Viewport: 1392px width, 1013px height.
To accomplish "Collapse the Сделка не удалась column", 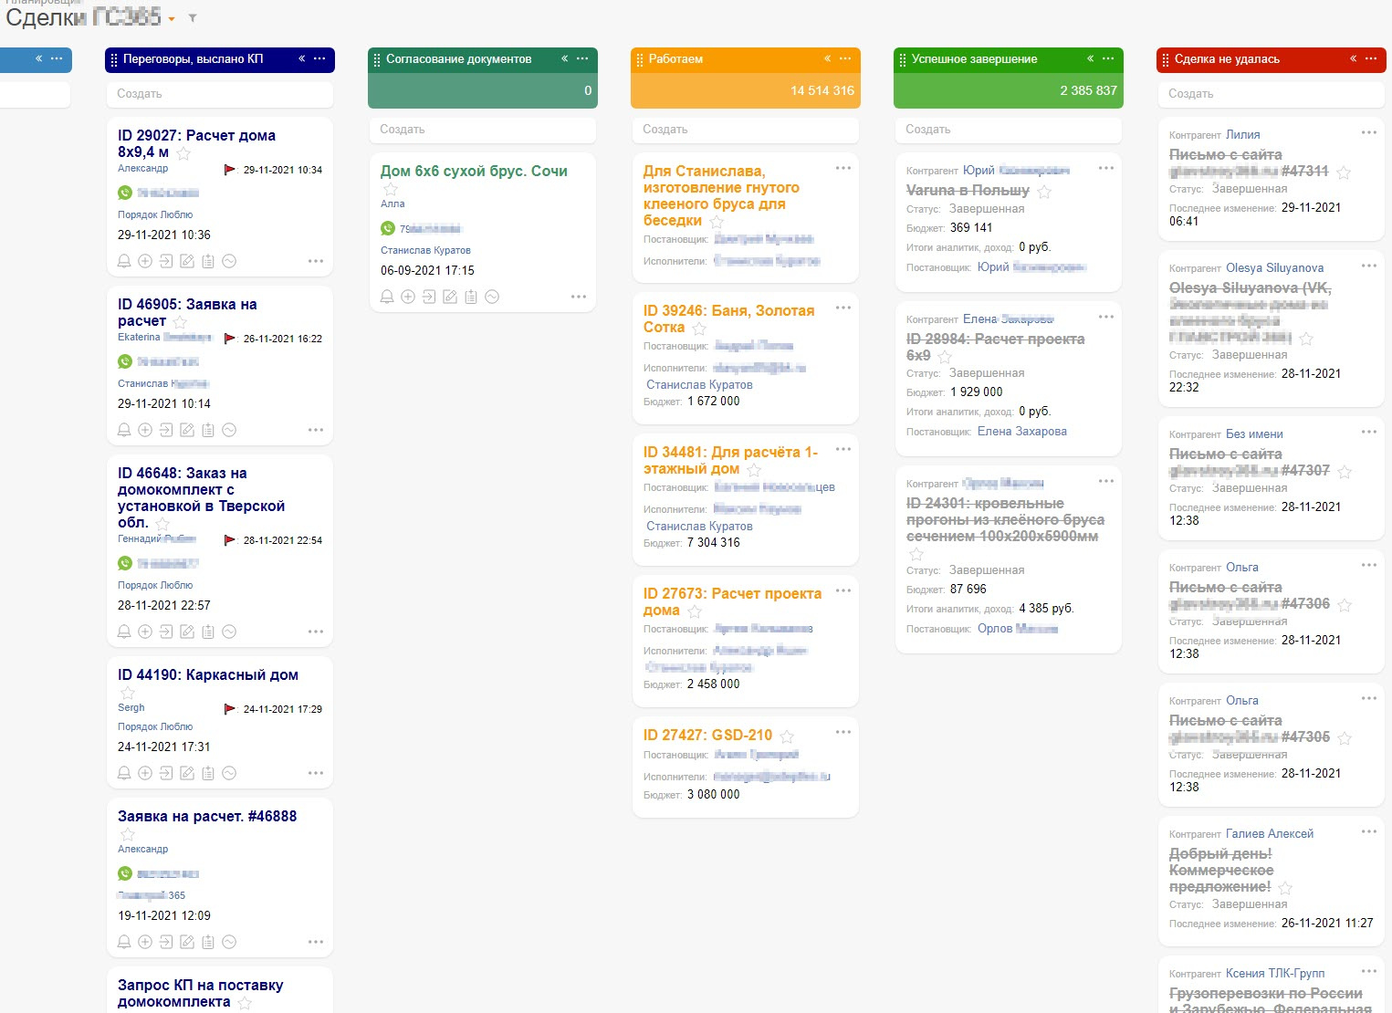I will click(x=1353, y=58).
